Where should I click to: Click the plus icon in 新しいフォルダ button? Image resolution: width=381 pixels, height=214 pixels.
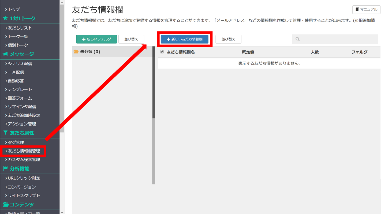point(84,39)
